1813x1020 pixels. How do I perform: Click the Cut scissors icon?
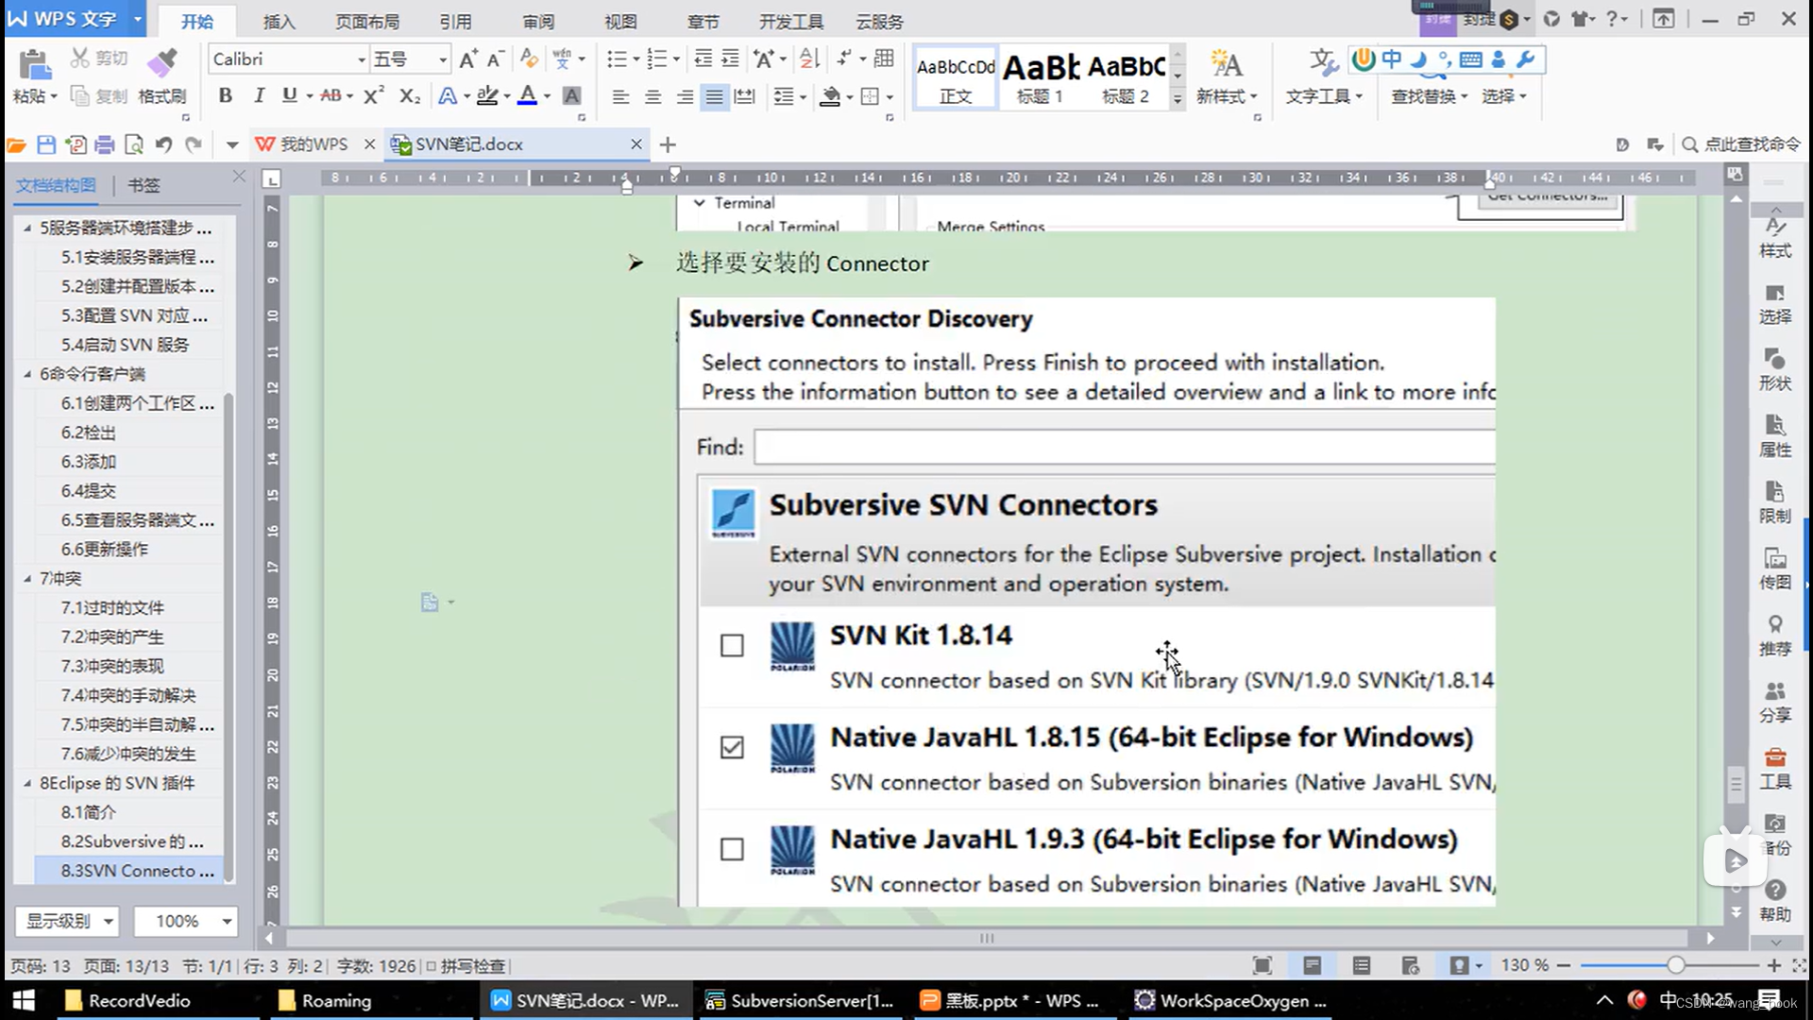click(x=80, y=59)
